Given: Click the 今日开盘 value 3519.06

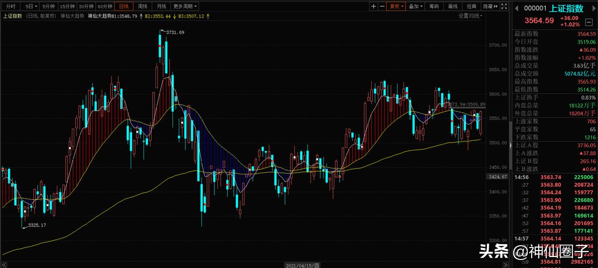Looking at the screenshot, I should tap(587, 42).
